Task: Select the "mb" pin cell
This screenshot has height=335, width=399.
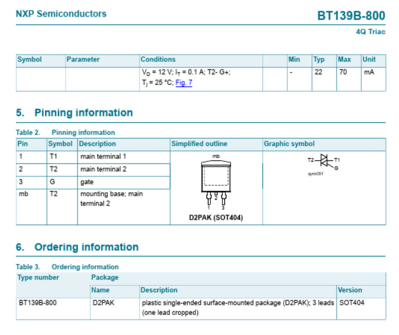Action: (x=23, y=194)
